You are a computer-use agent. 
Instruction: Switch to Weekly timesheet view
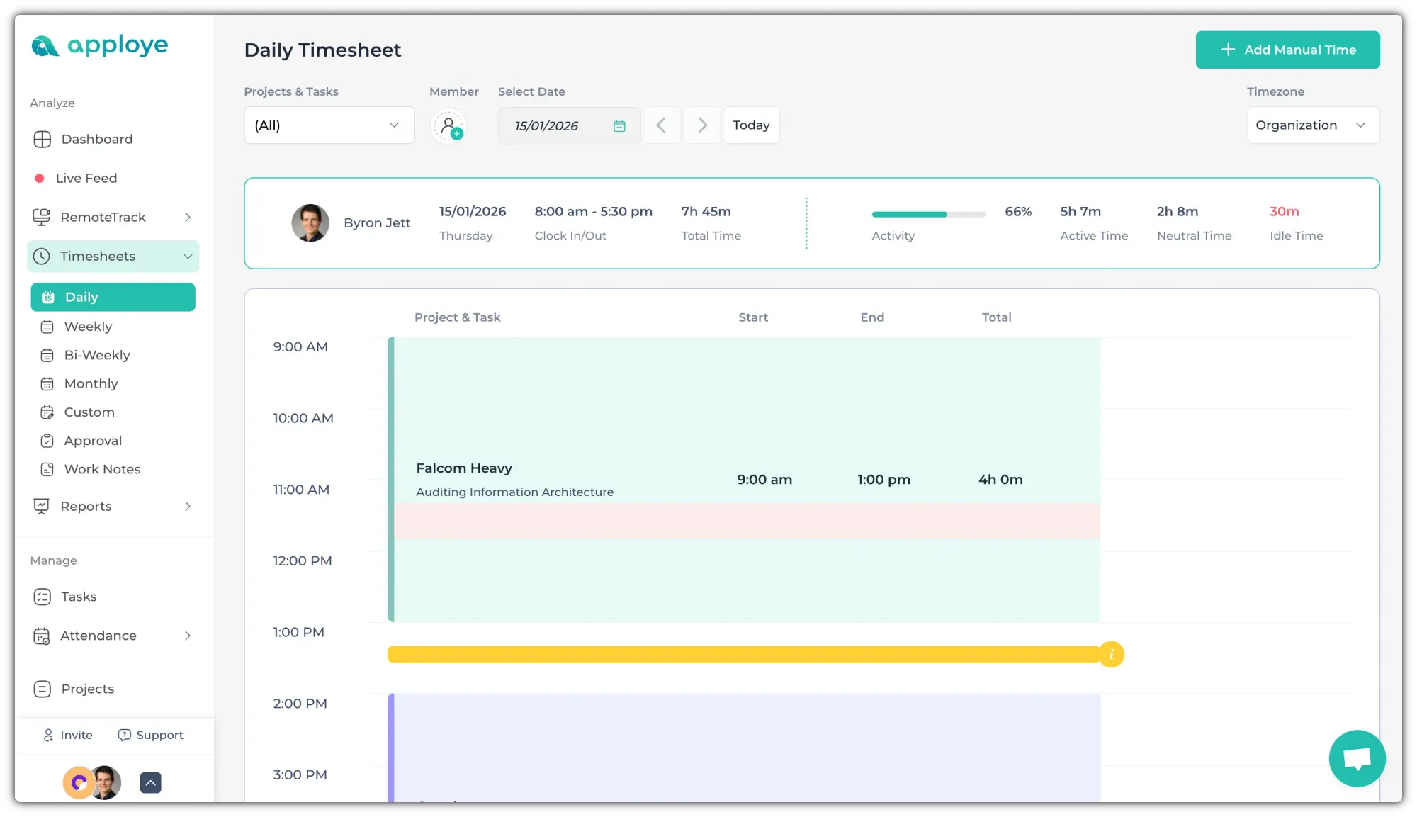point(88,327)
